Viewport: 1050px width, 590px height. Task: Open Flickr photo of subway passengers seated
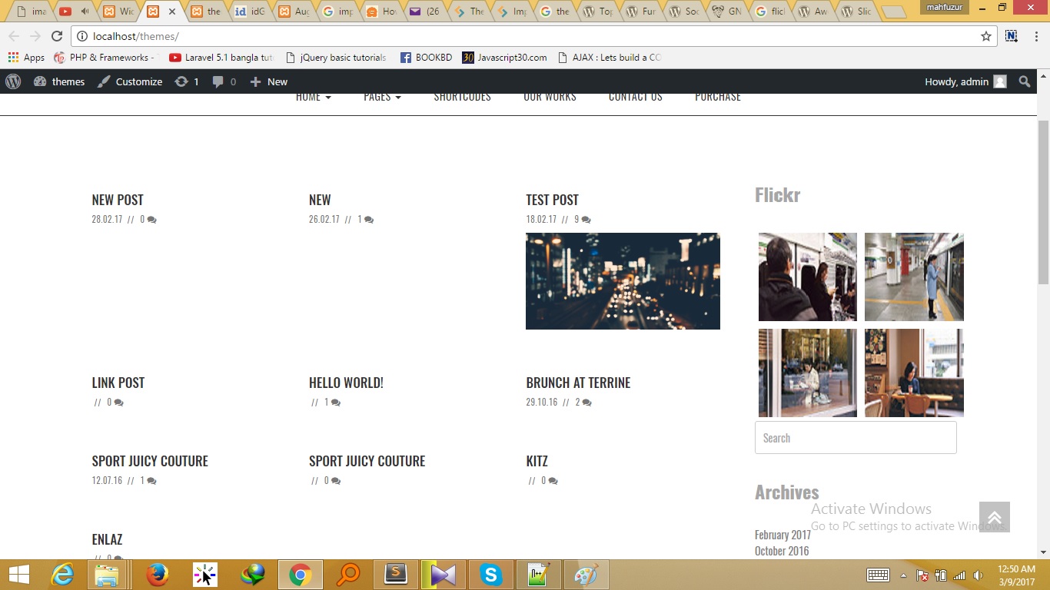click(807, 277)
